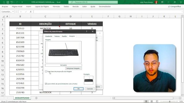Open the Exibir ribbon tab
This screenshot has height=103, width=184.
point(85,7)
